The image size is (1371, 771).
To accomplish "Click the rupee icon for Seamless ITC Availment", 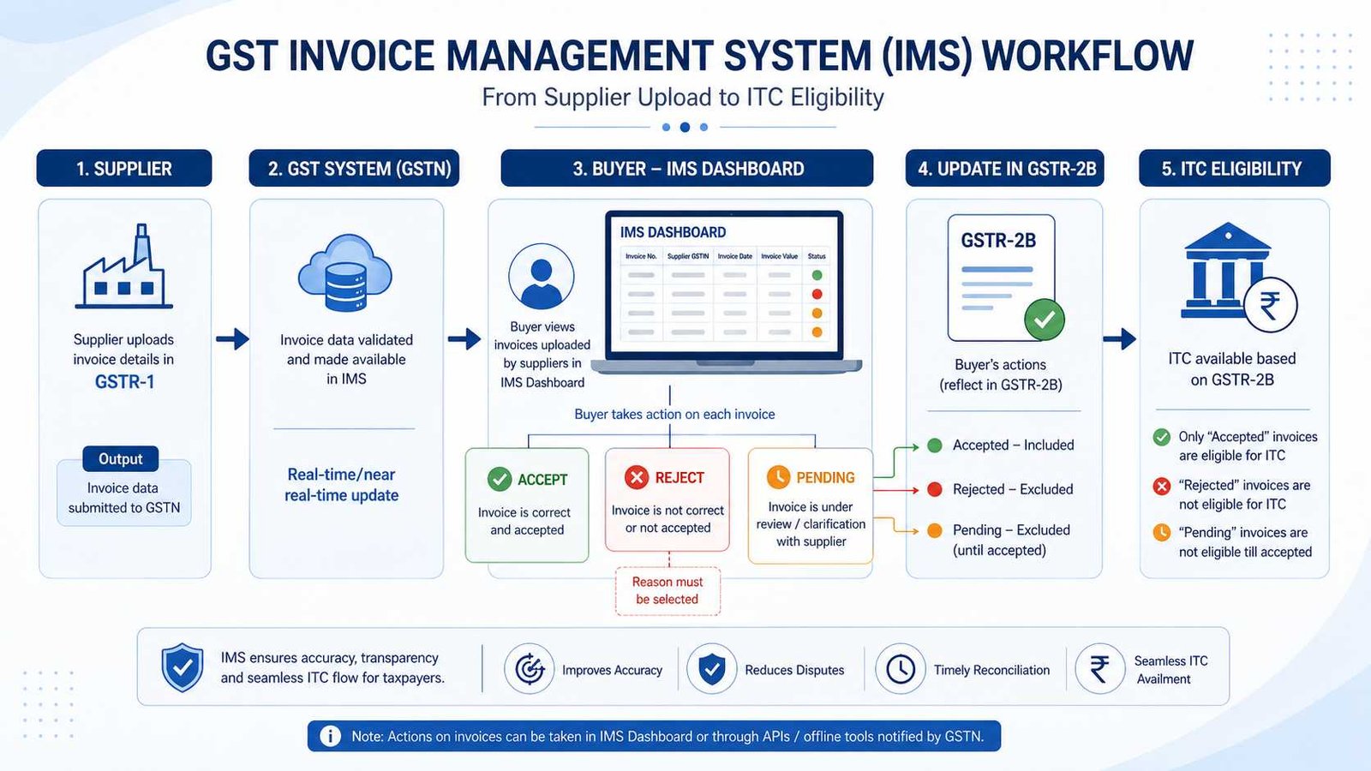I will click(1100, 669).
